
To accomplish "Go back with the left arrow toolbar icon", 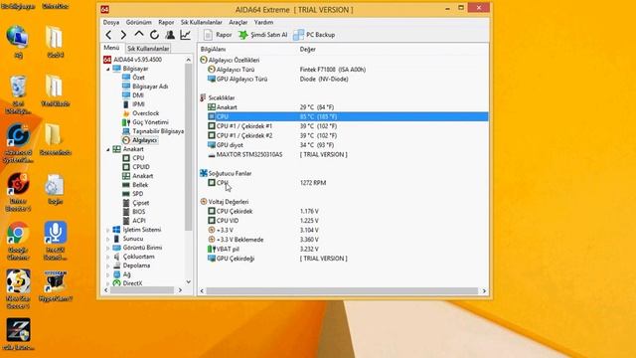I will (108, 35).
